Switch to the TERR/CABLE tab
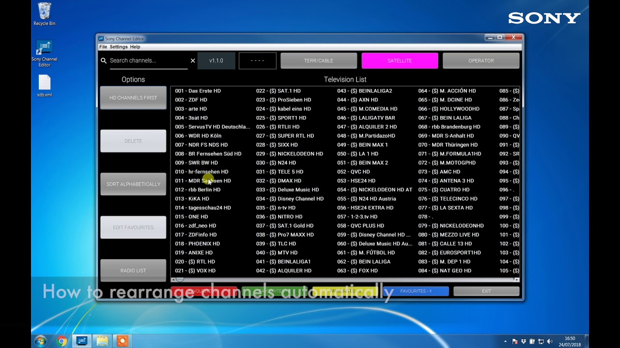The image size is (620, 348). tap(319, 61)
